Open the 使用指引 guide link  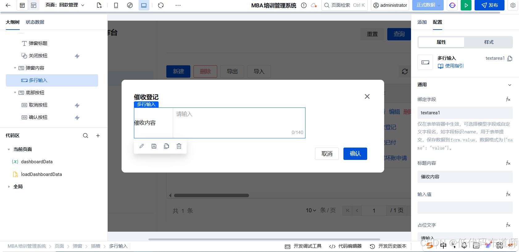pos(451,66)
